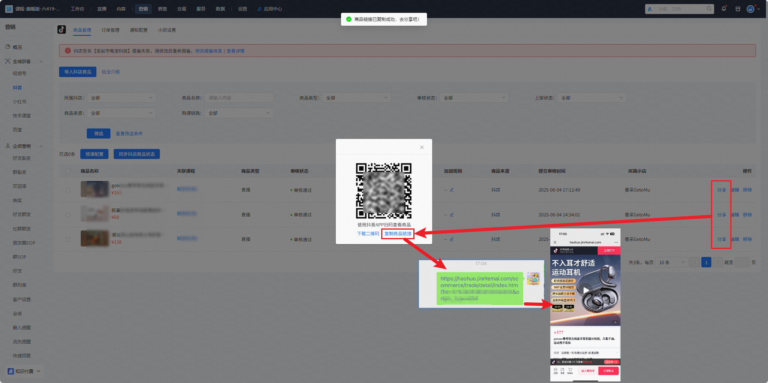The height and width of the screenshot is (383, 768).
Task: Expand the 知识付费 switcher
Action: pyautogui.click(x=39, y=371)
